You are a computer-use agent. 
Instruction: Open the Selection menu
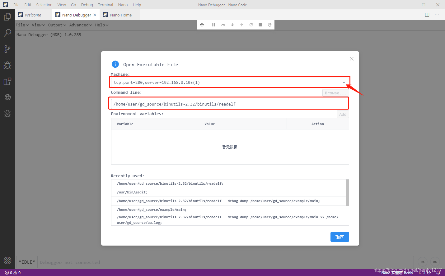(44, 5)
